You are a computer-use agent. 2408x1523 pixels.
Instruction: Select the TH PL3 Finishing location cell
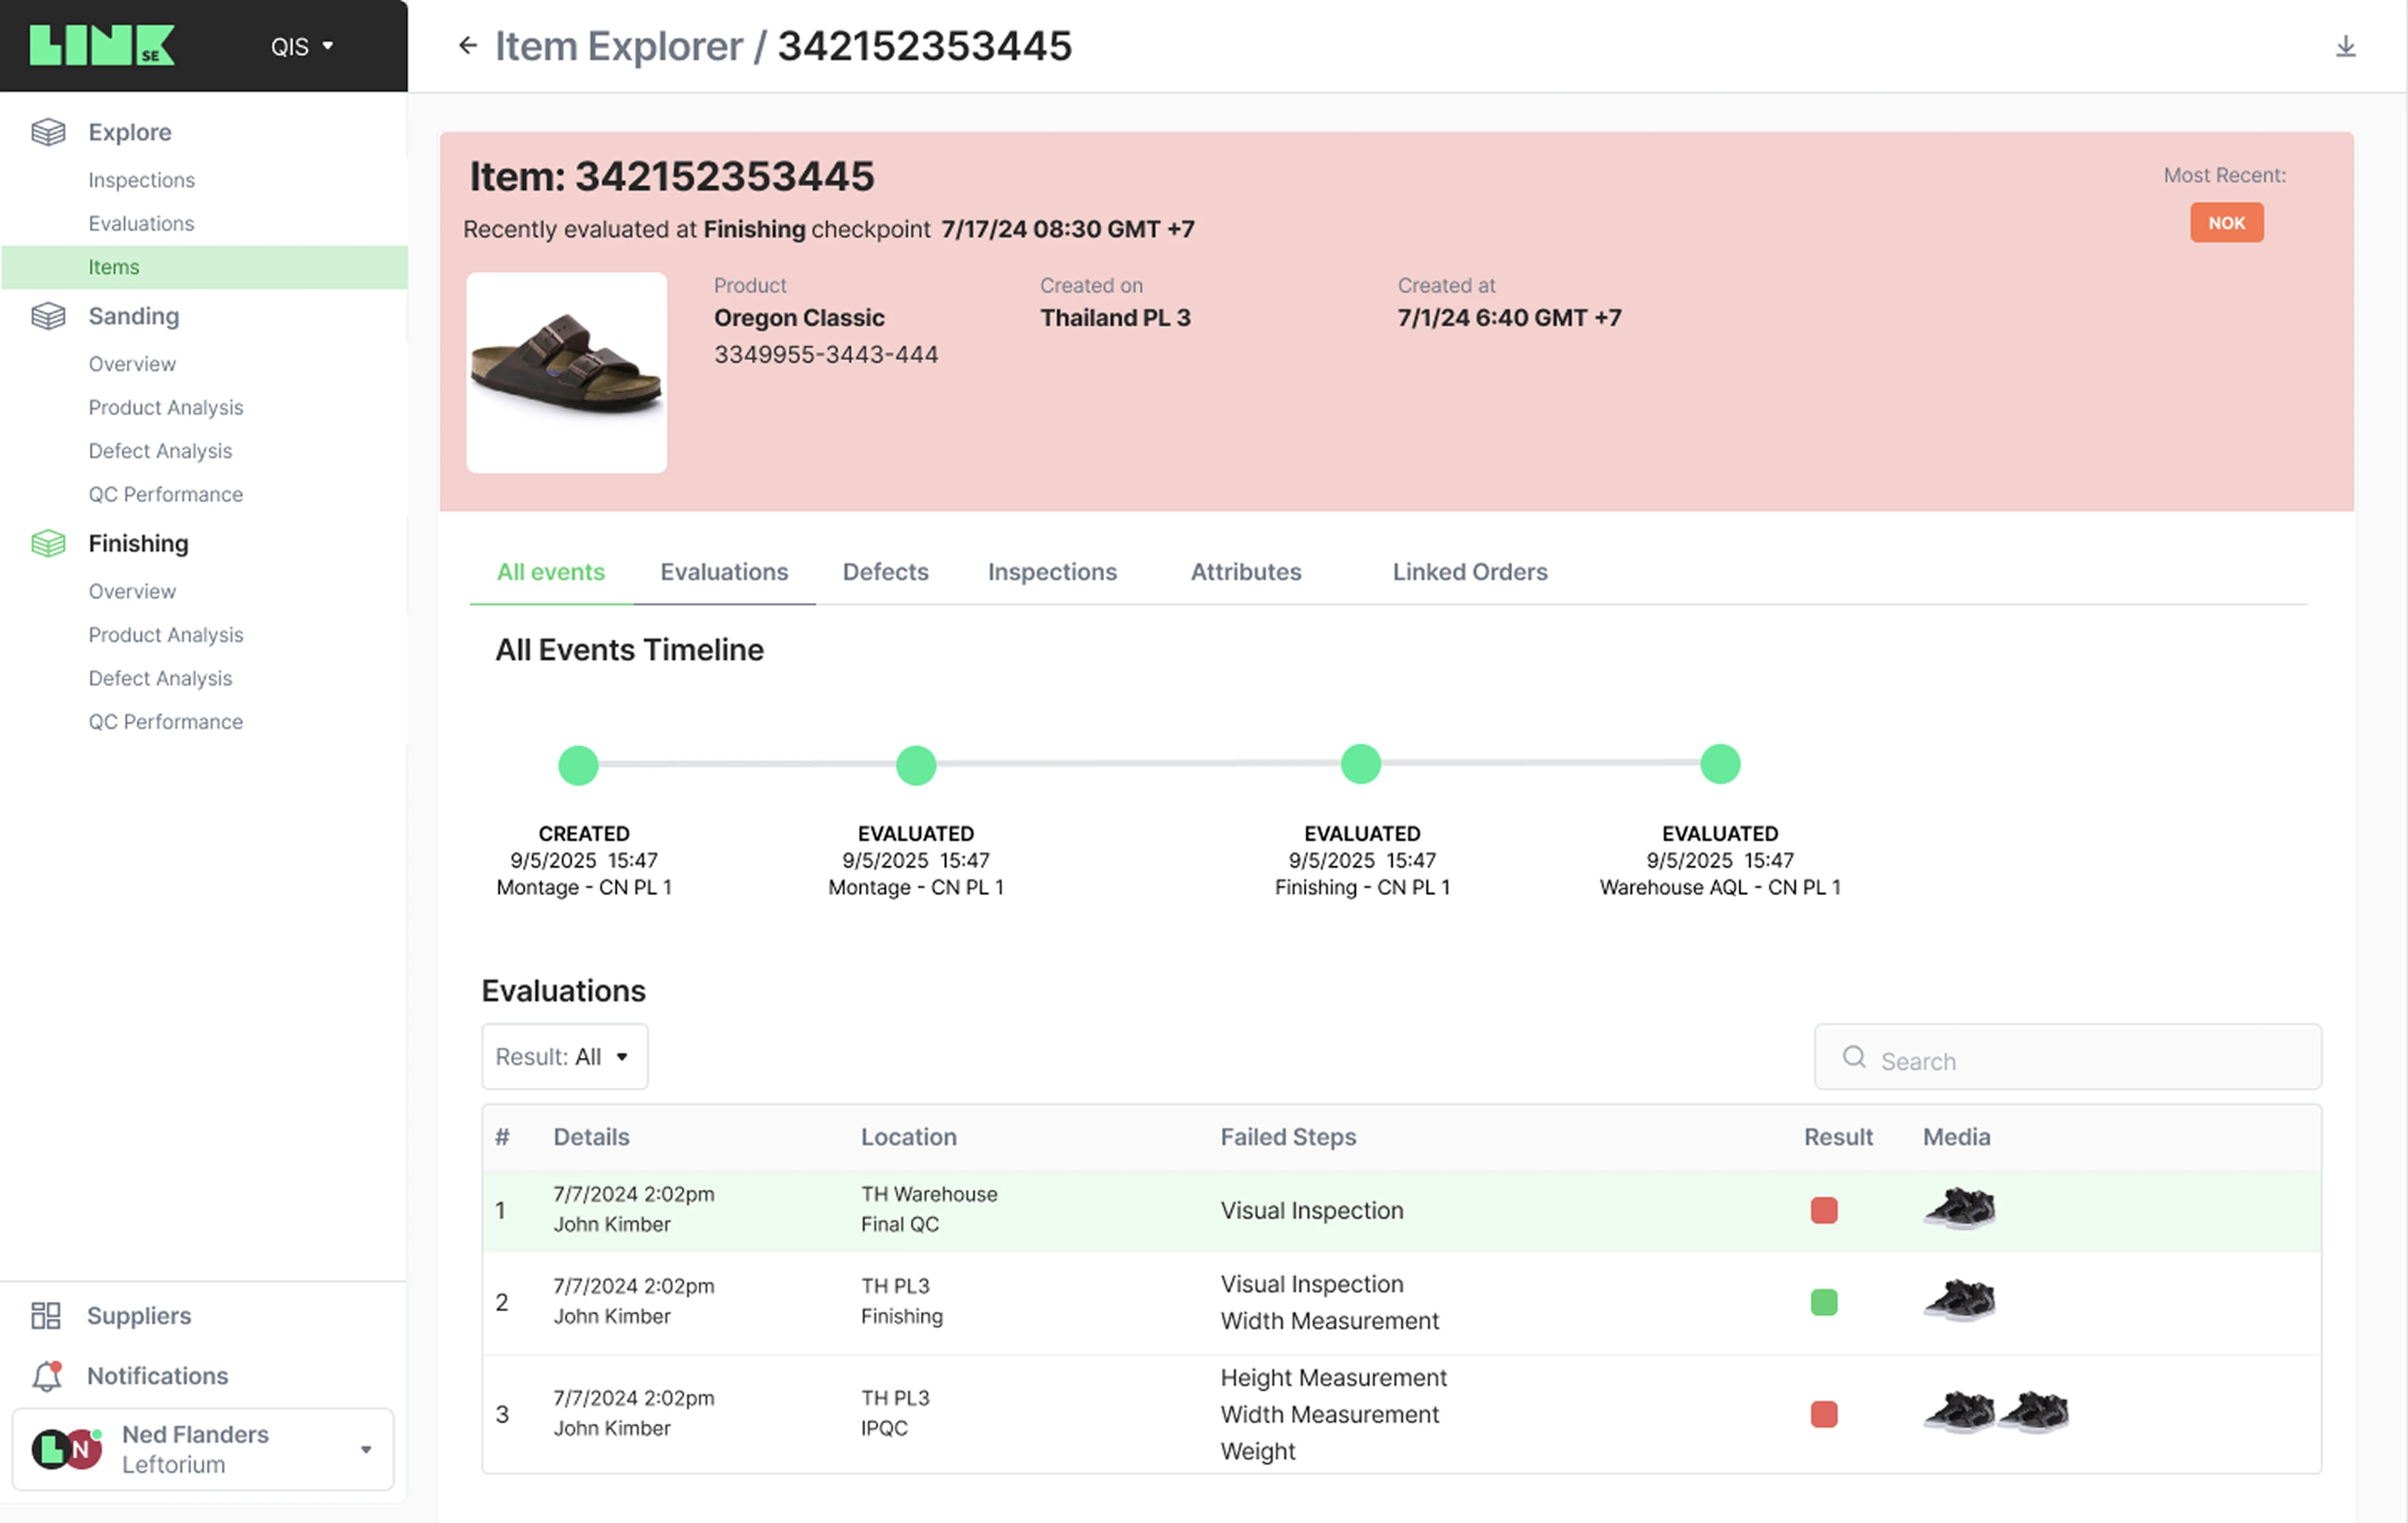(902, 1301)
